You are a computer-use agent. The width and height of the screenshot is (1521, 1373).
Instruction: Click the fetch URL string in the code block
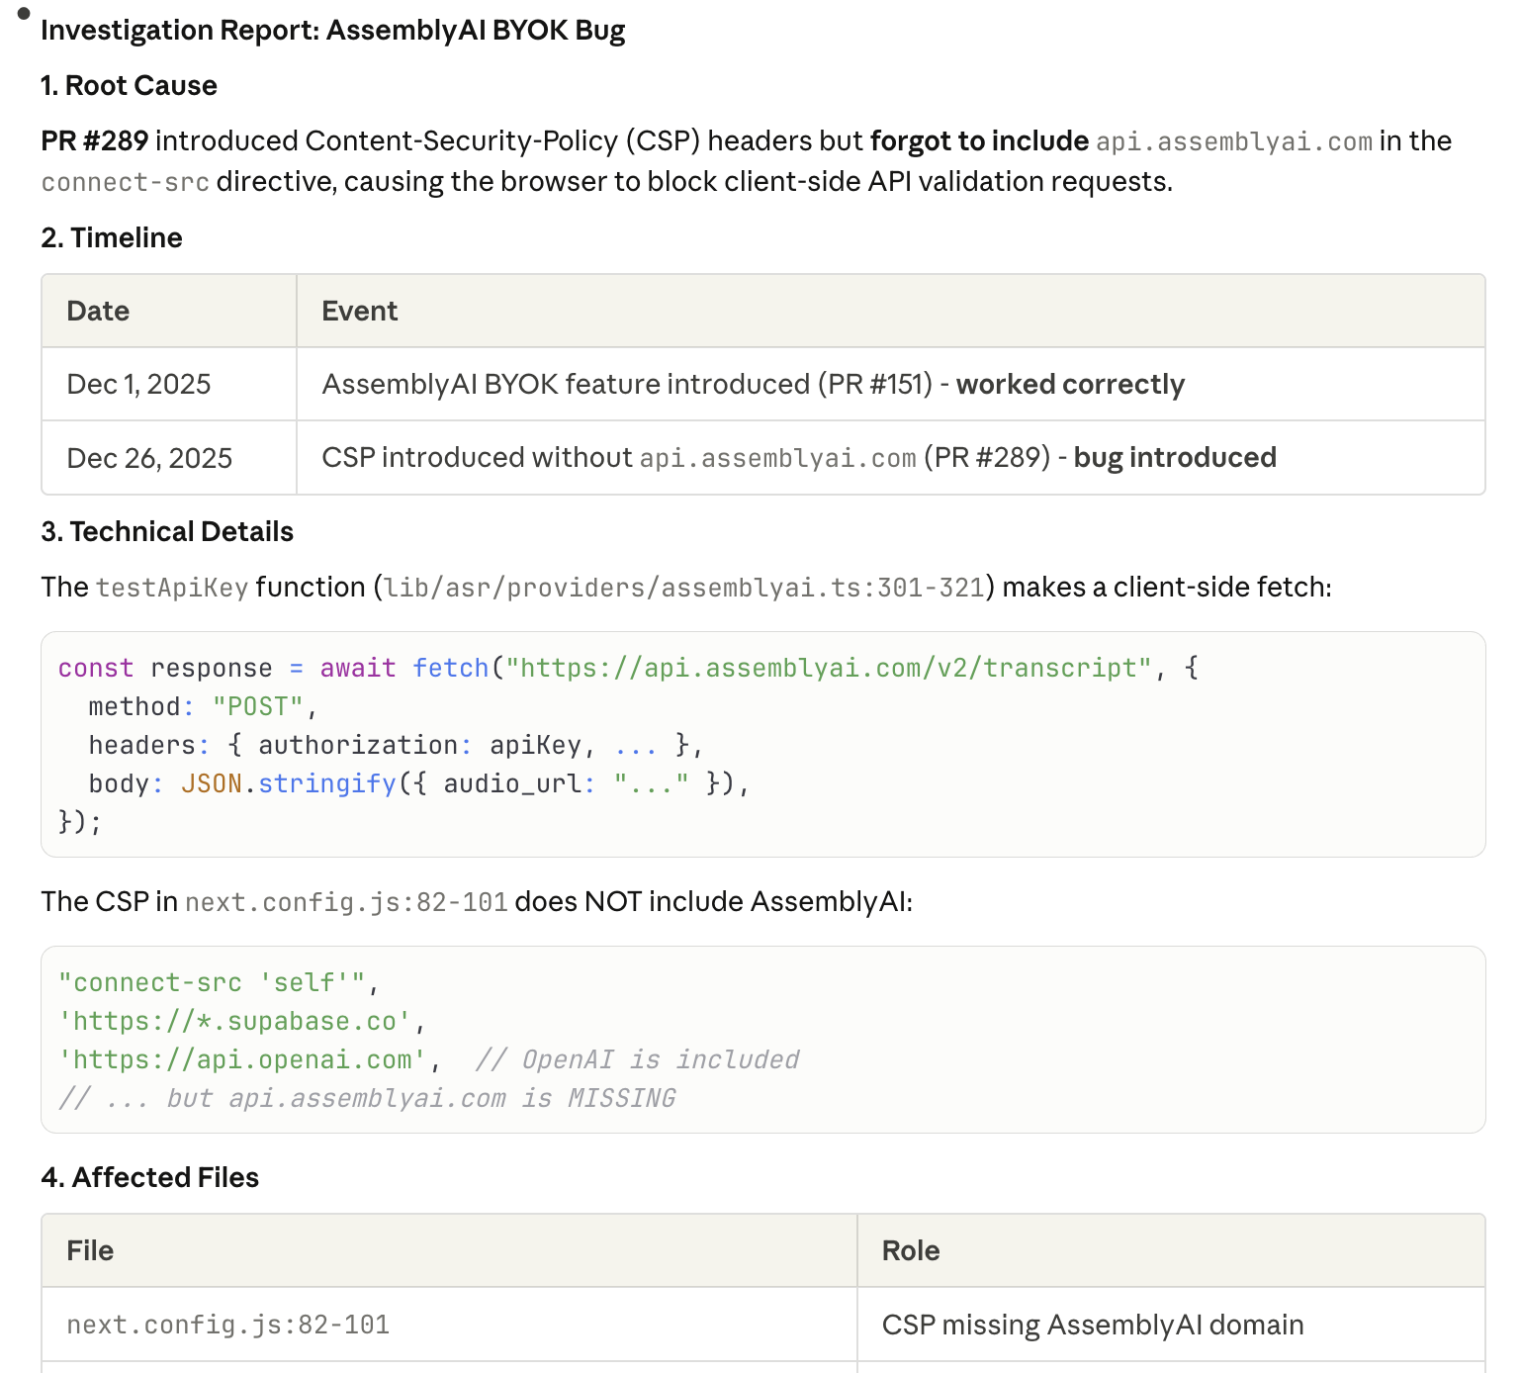(x=829, y=669)
